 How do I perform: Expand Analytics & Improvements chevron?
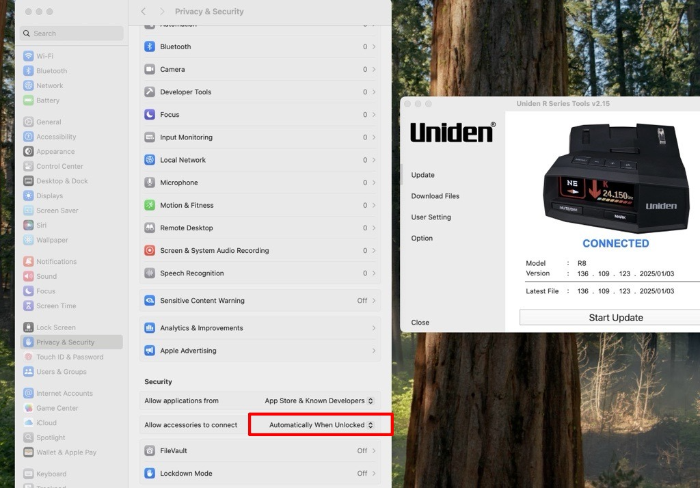[374, 327]
